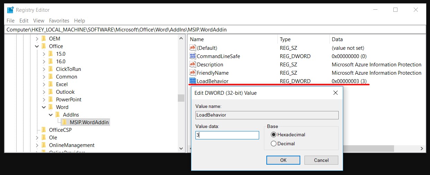The image size is (430, 175).
Task: Select the MSIP.WordAddin tree label
Action: coord(89,122)
